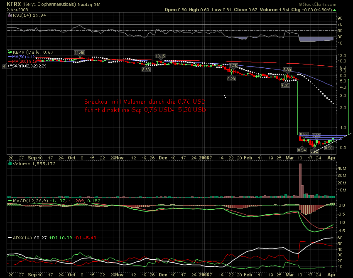This screenshot has height=278, width=353.
Task: Click the Volume legend icon in volume panel
Action: [10, 164]
